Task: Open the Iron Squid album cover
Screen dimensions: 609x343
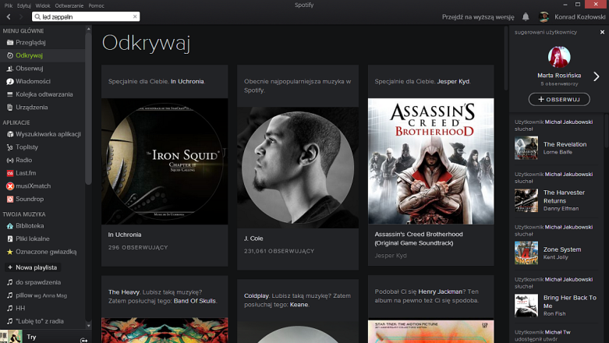Action: (165, 161)
